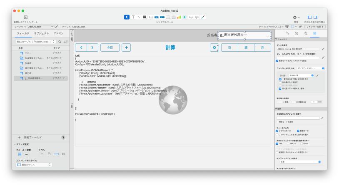The width and height of the screenshot is (339, 186).
Task: Toggle allow entry of other values checkbox
Action: 280,82
